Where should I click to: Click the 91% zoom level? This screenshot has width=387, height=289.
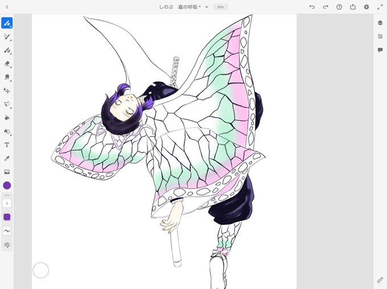pyautogui.click(x=220, y=7)
